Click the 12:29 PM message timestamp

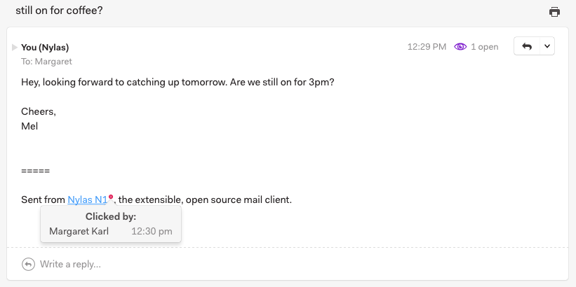click(427, 47)
